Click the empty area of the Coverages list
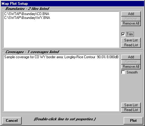Image resolution: width=145 pixels, height=126 pixels. point(61,85)
